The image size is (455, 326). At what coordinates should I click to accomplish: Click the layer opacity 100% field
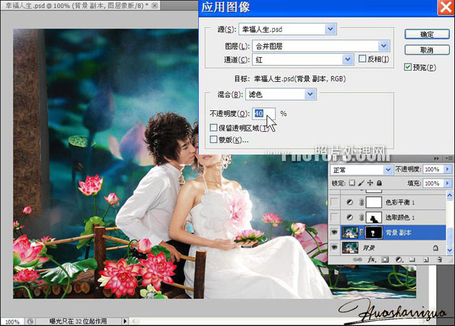click(433, 169)
